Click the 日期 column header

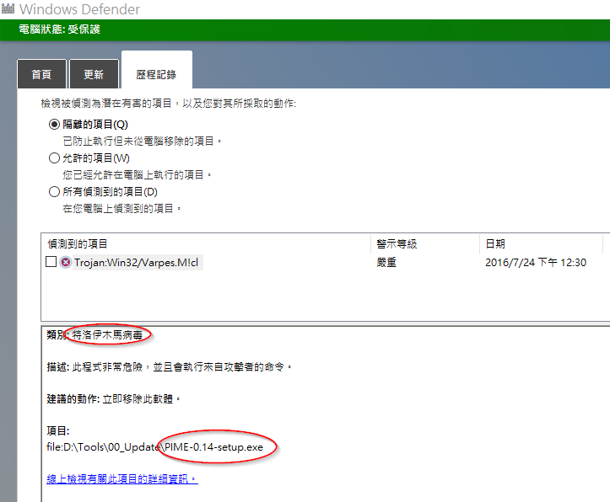(x=495, y=243)
